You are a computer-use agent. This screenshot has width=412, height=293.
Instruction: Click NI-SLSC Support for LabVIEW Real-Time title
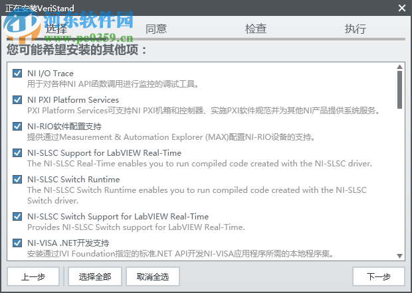point(104,152)
